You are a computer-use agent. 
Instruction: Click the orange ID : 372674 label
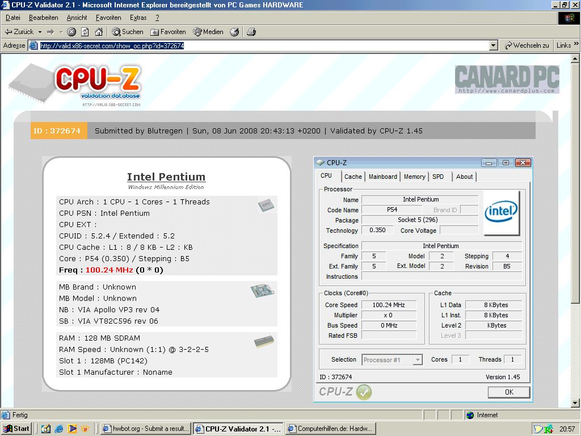point(58,131)
